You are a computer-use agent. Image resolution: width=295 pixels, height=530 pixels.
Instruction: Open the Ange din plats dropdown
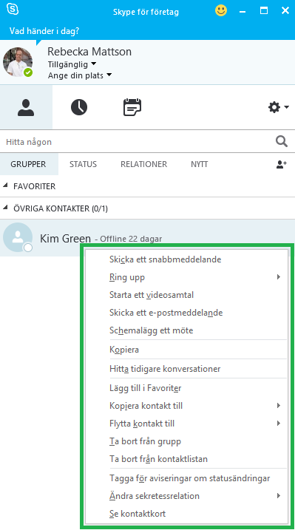click(x=80, y=75)
